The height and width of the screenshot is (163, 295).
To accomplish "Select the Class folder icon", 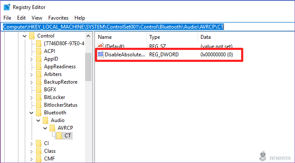I will pyautogui.click(x=38, y=151).
